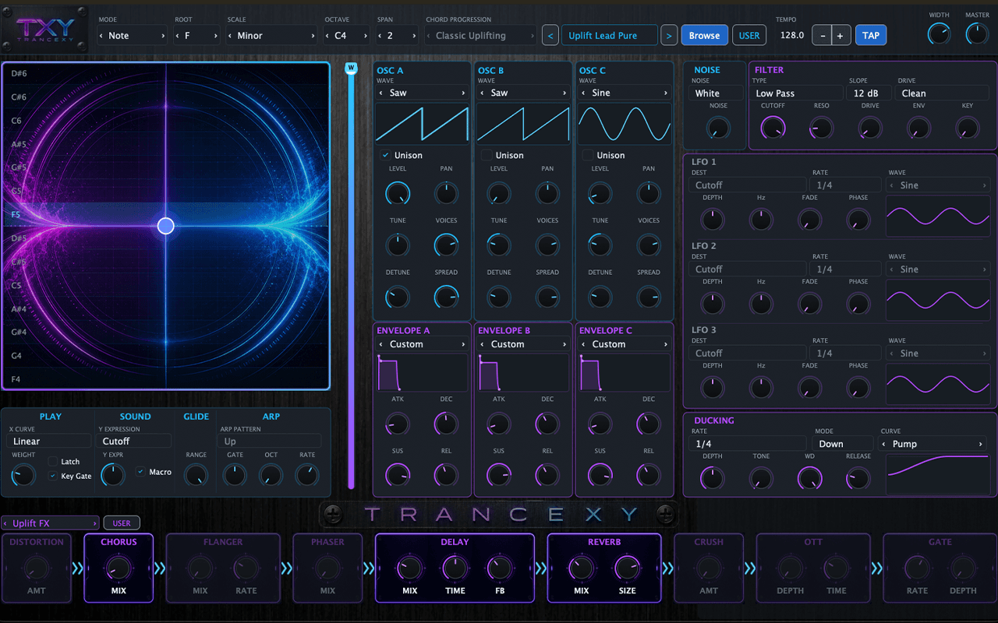Click the TXY Trancexy logo

[x=45, y=30]
